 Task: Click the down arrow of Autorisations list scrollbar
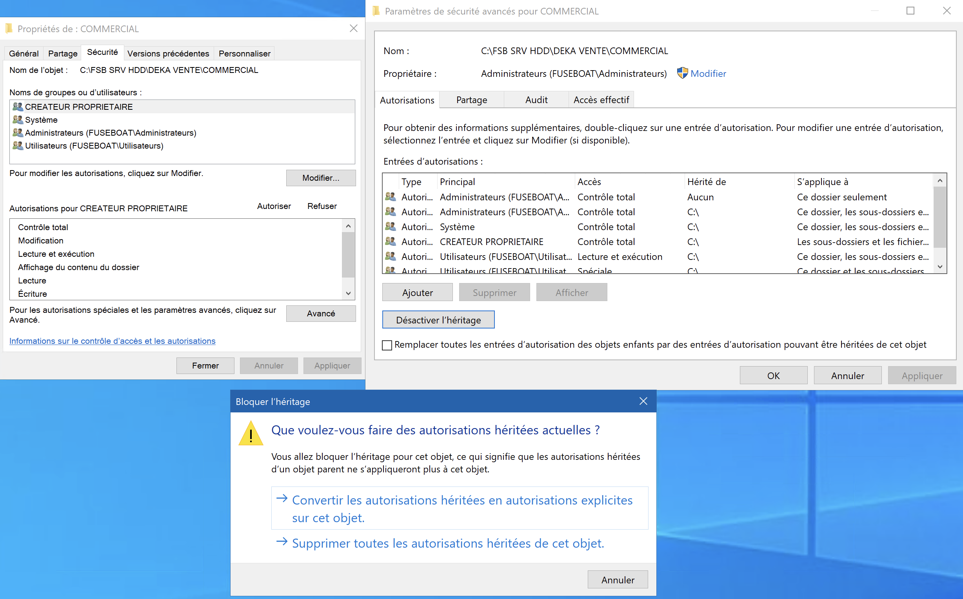[x=348, y=293]
